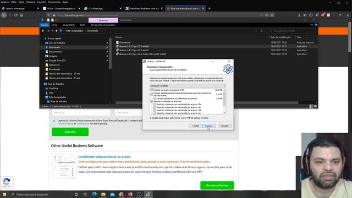Open Explorer help icon

click(316, 25)
